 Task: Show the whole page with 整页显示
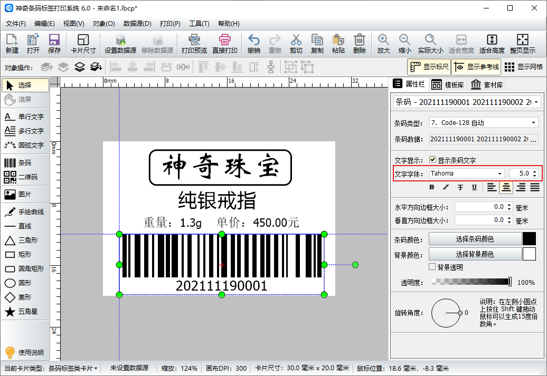click(x=523, y=44)
